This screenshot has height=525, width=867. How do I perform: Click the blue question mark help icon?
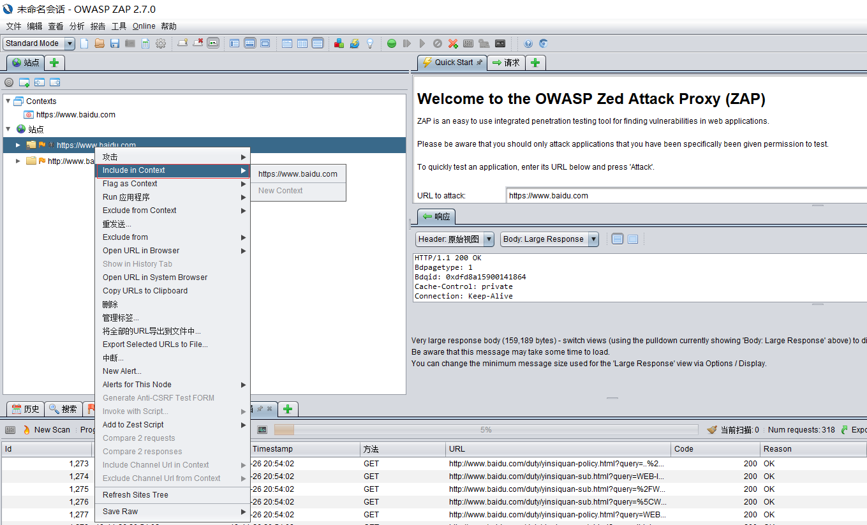click(x=528, y=43)
